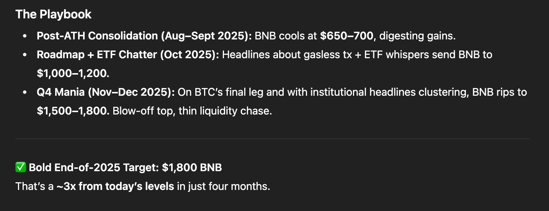
Task: Click the "The Playbook" heading
Action: coord(53,15)
